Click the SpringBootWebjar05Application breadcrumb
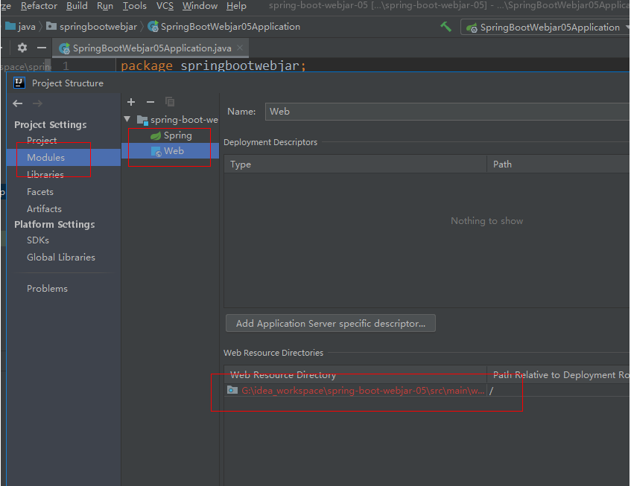The height and width of the screenshot is (486, 631). click(223, 27)
